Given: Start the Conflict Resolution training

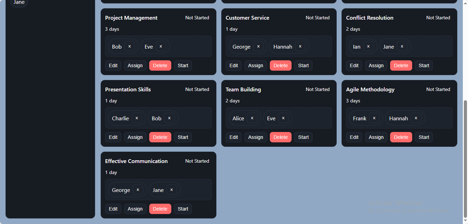Looking at the screenshot, I should pos(424,65).
